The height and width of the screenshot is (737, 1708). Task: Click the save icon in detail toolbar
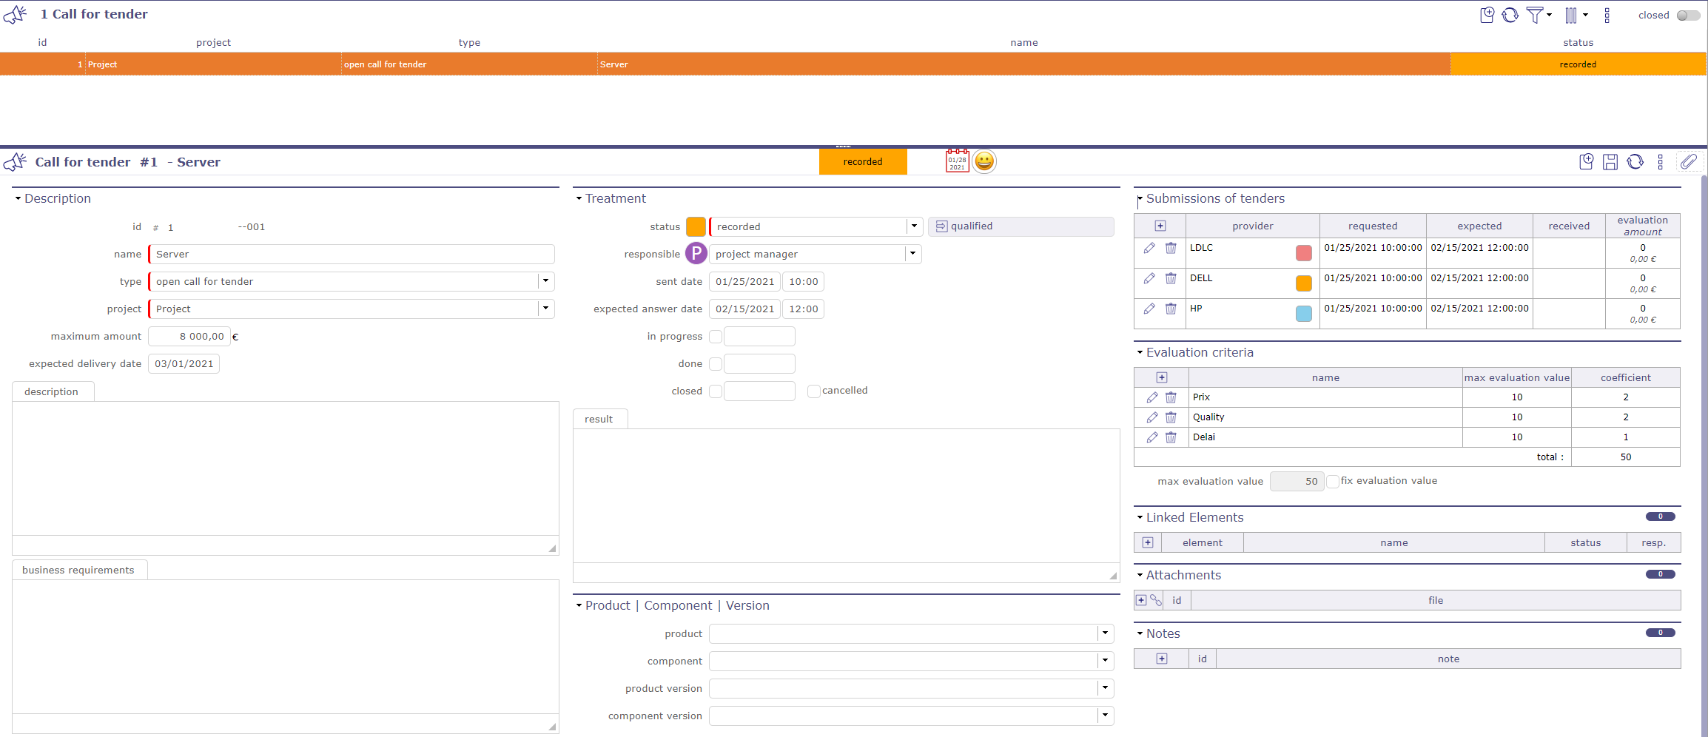click(x=1610, y=162)
